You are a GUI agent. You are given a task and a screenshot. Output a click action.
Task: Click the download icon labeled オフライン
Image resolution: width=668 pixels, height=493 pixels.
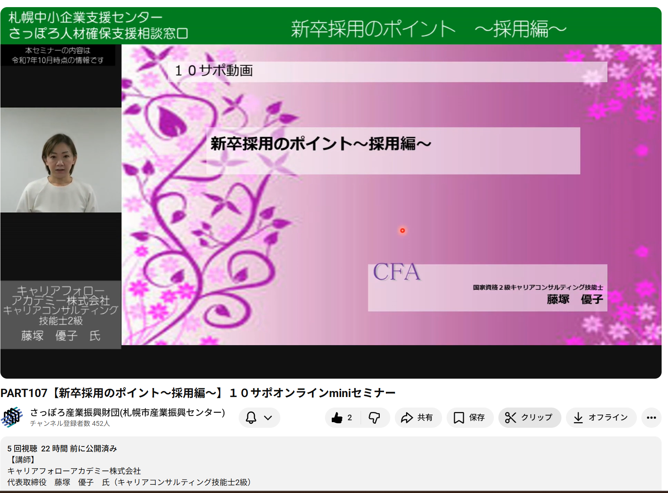578,418
